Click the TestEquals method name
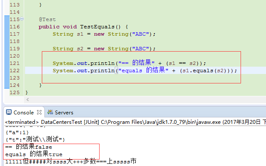The image size is (266, 166). (x=97, y=27)
